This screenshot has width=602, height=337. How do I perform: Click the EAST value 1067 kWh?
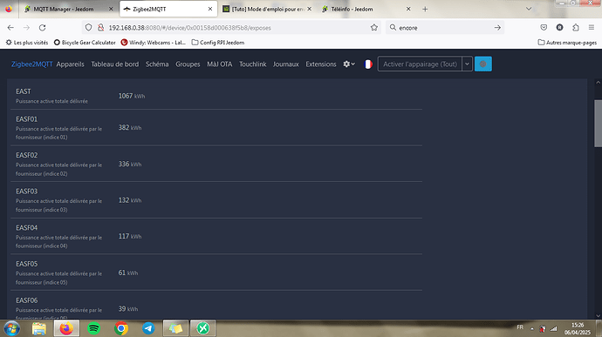click(x=132, y=96)
